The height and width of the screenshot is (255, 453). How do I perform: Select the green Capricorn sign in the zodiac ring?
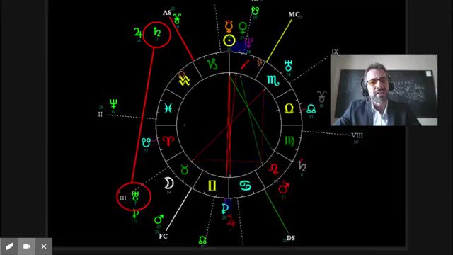click(x=212, y=64)
